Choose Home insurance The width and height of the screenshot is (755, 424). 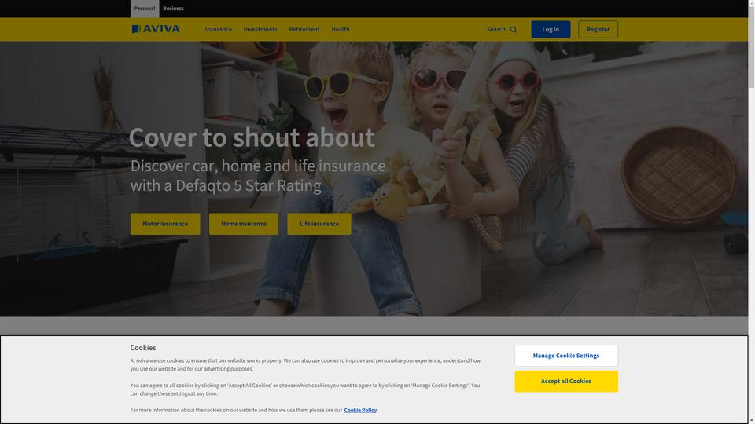(x=244, y=224)
